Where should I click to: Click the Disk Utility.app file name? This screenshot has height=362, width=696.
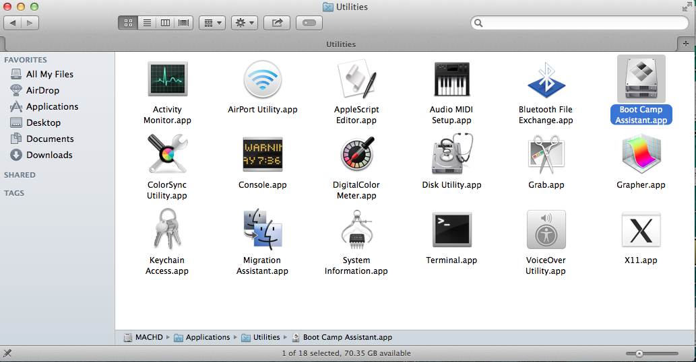pyautogui.click(x=451, y=185)
